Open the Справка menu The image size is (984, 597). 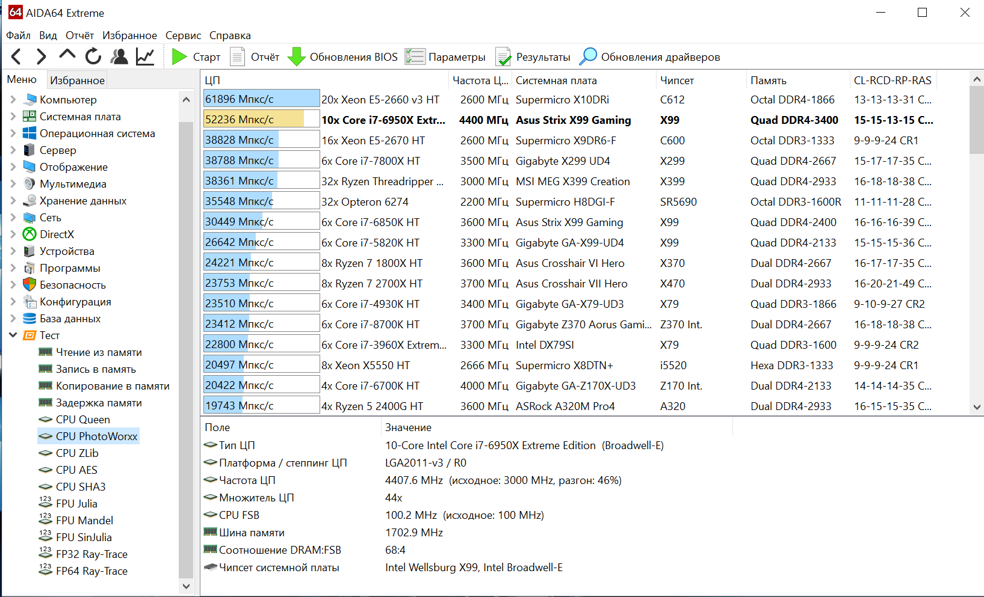point(230,35)
